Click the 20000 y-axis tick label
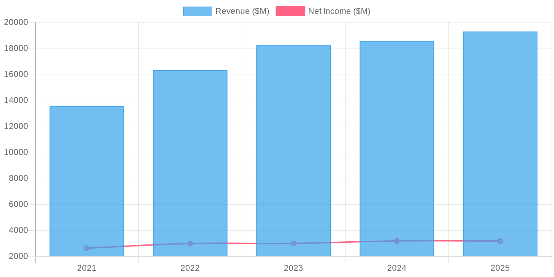 16,22
